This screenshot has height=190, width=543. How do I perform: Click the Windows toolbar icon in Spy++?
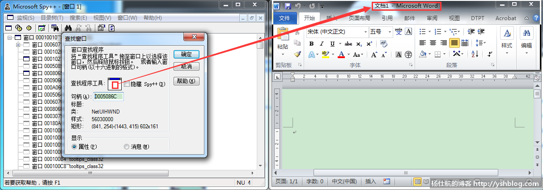click(x=8, y=28)
